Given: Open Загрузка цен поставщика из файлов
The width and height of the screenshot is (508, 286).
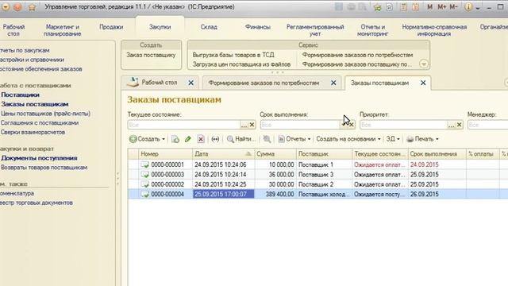Looking at the screenshot, I should tap(241, 64).
